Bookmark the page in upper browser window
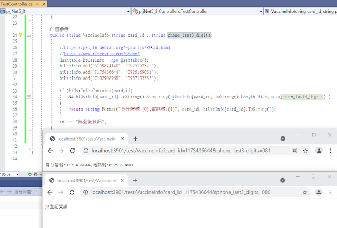The image size is (337, 228). coord(305,151)
